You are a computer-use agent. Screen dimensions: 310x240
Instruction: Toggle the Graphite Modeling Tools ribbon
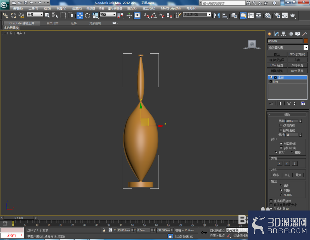[x=243, y=16]
